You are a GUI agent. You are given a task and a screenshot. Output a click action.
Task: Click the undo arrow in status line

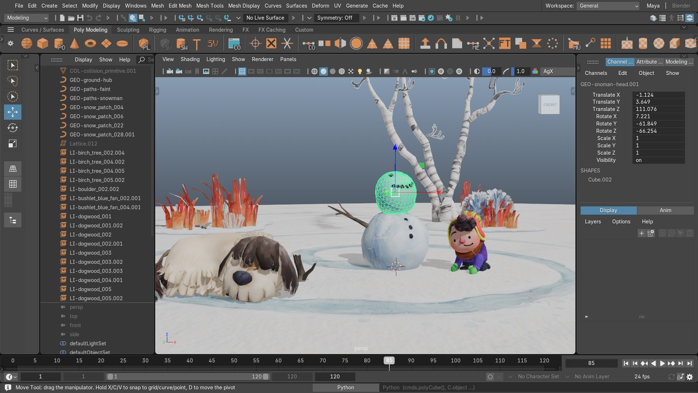[89, 18]
